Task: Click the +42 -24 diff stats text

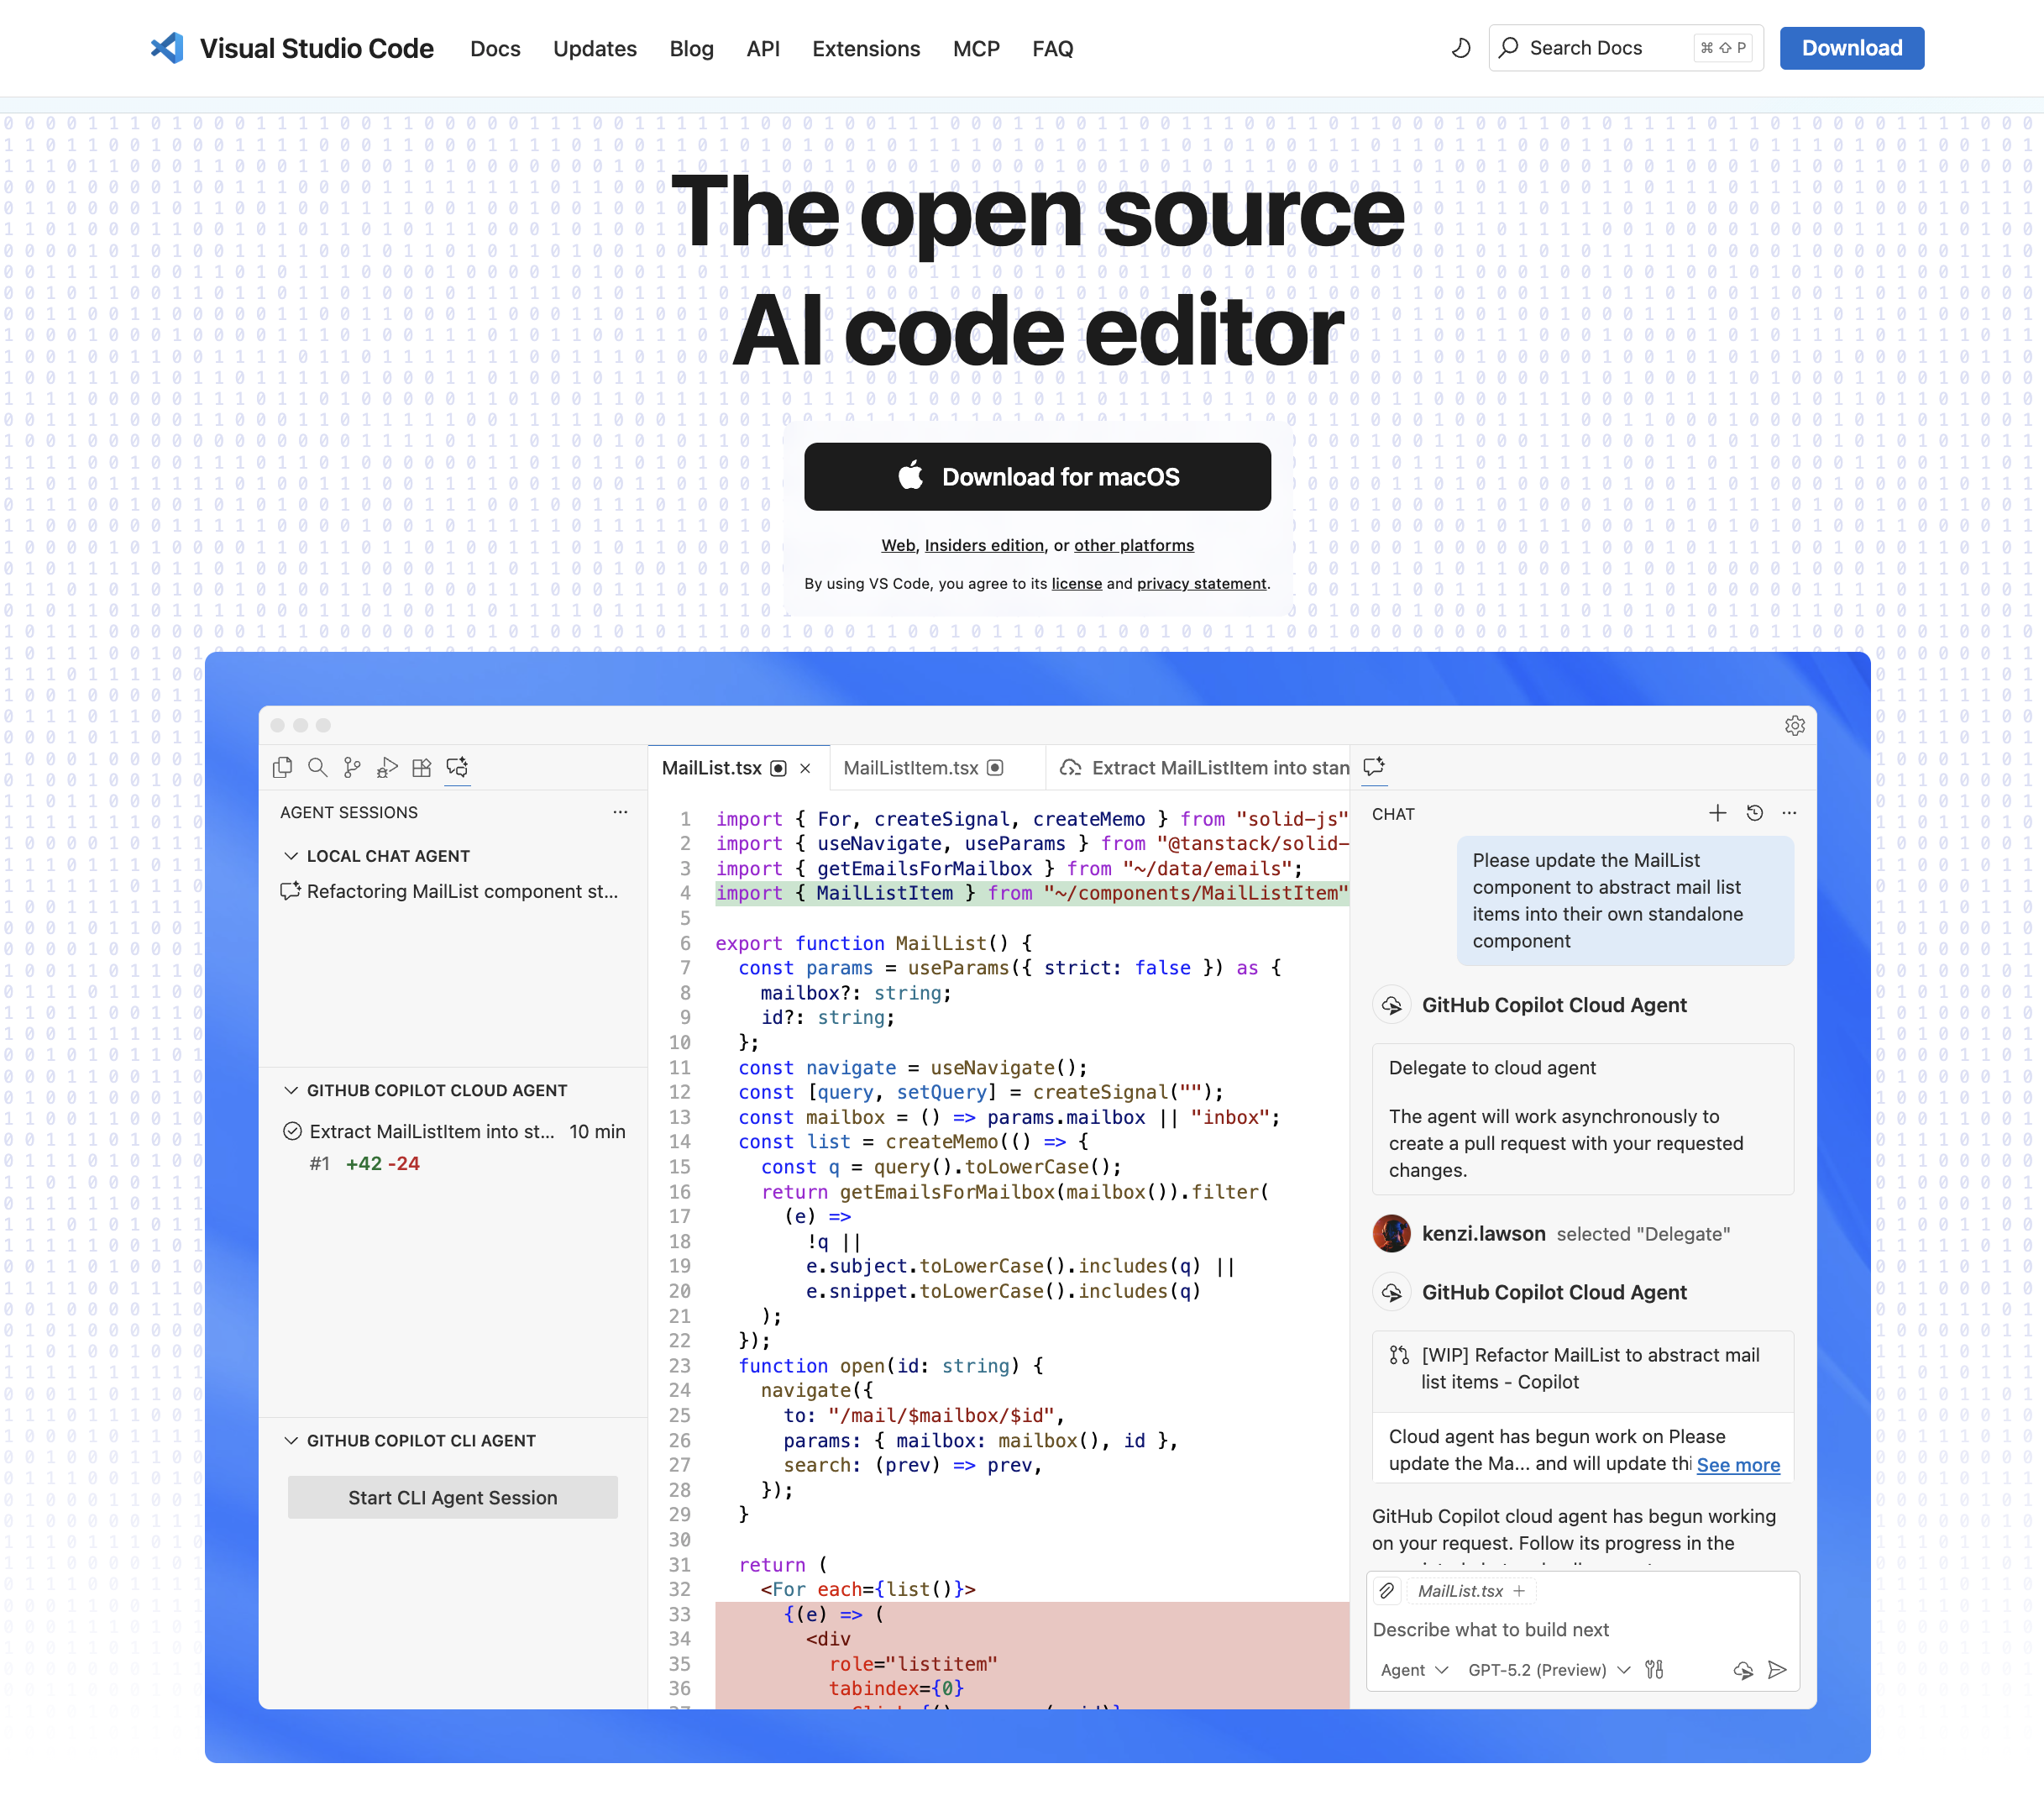Action: click(x=382, y=1163)
